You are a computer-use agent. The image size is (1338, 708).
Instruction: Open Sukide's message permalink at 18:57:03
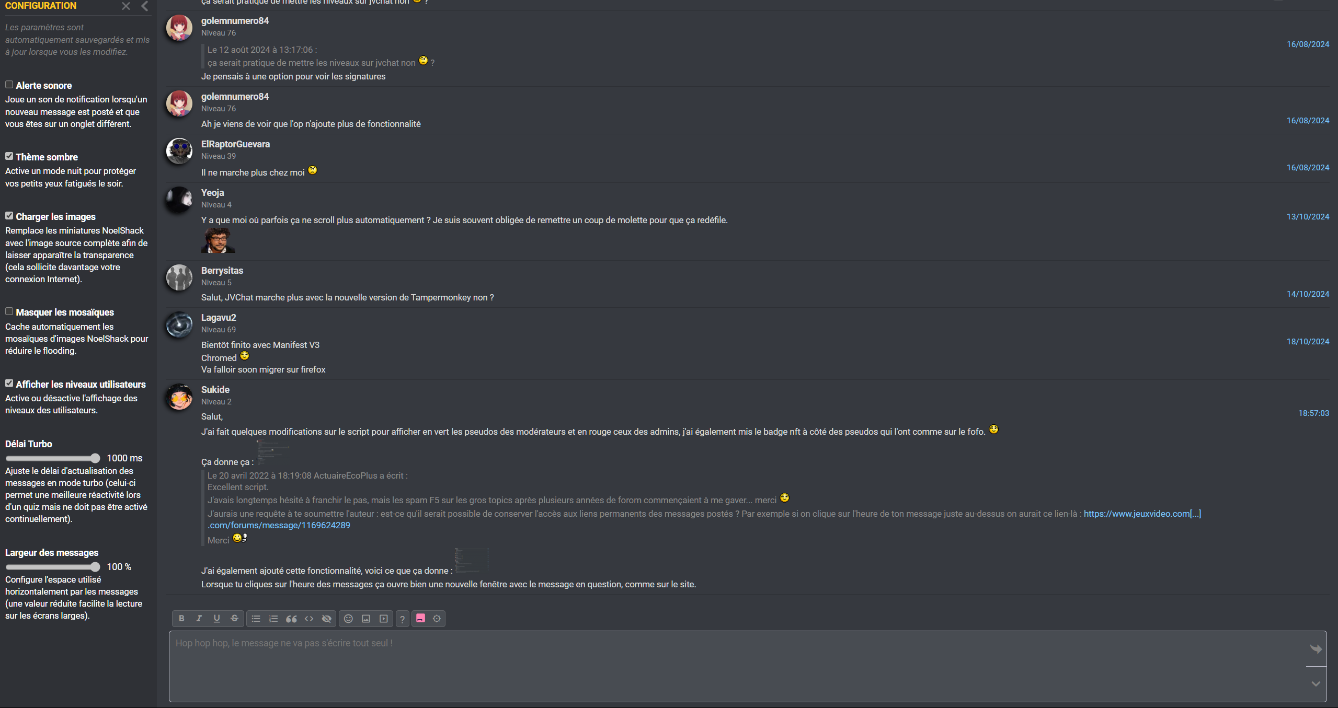click(1313, 413)
